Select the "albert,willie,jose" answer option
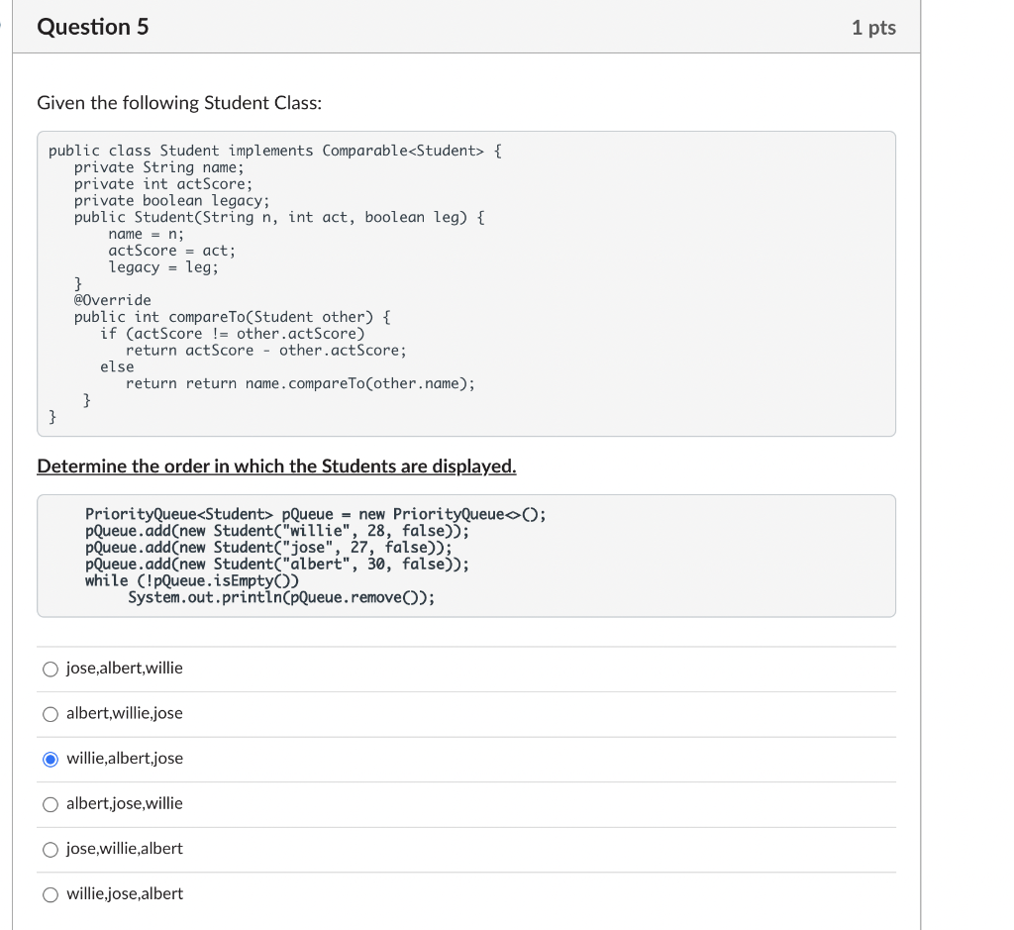 click(x=51, y=713)
